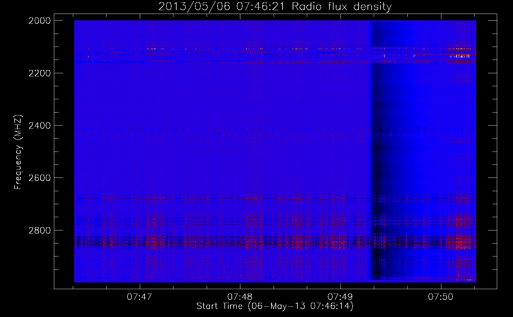The width and height of the screenshot is (513, 317).
Task: Click the 'Frequency (MHZ)' axis label
Action: coord(18,152)
